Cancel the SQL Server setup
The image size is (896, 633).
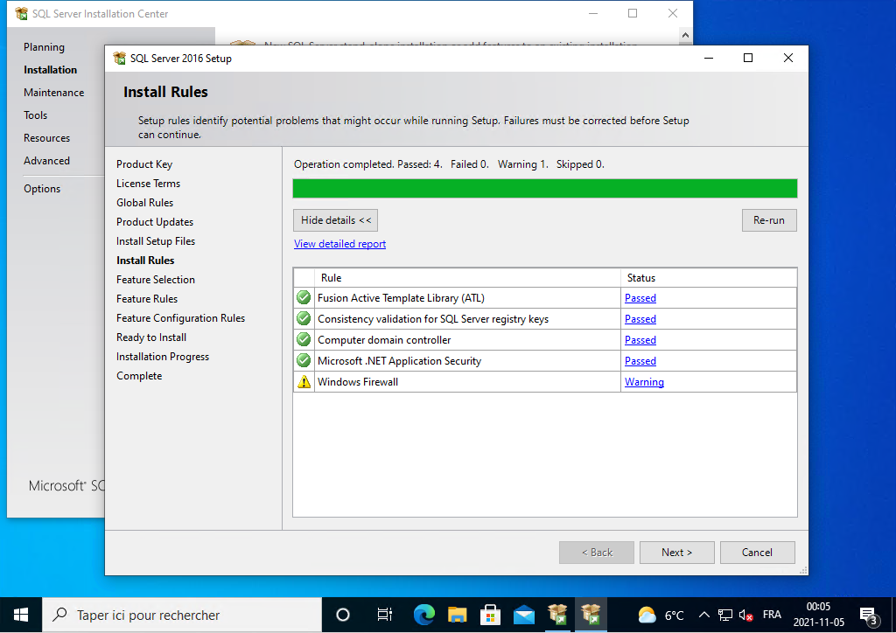[757, 553]
